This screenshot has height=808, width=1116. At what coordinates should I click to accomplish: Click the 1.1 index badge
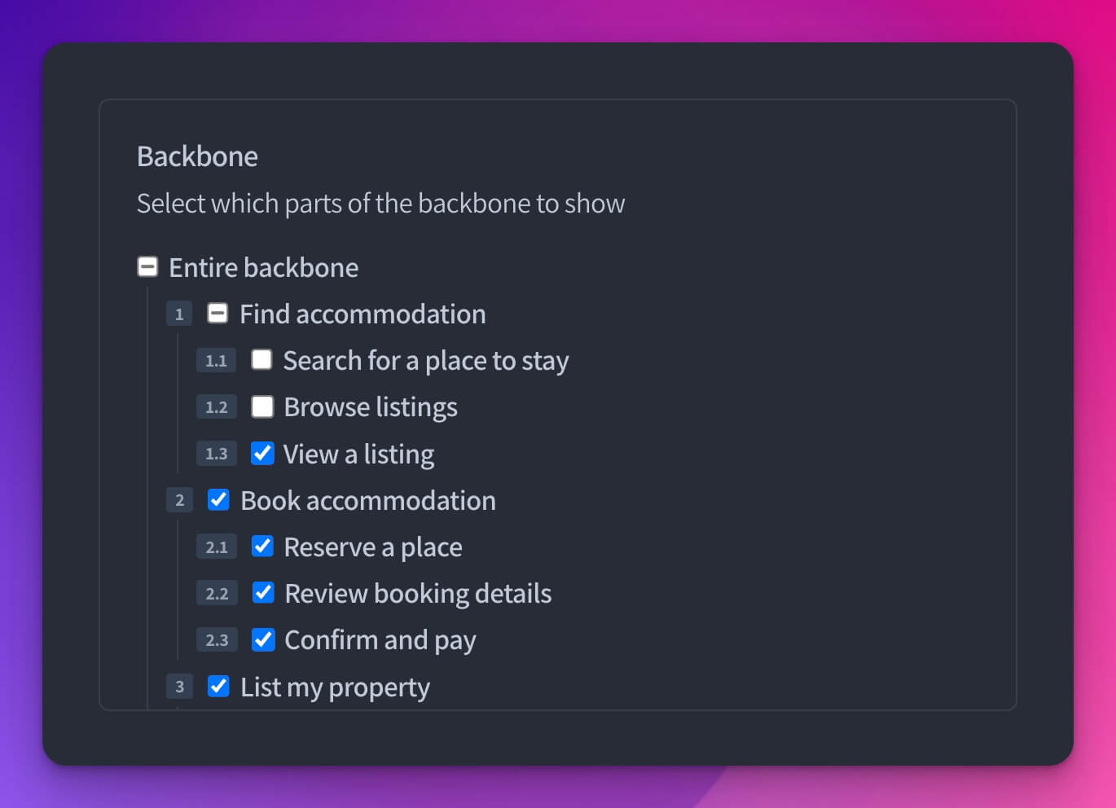(x=216, y=360)
